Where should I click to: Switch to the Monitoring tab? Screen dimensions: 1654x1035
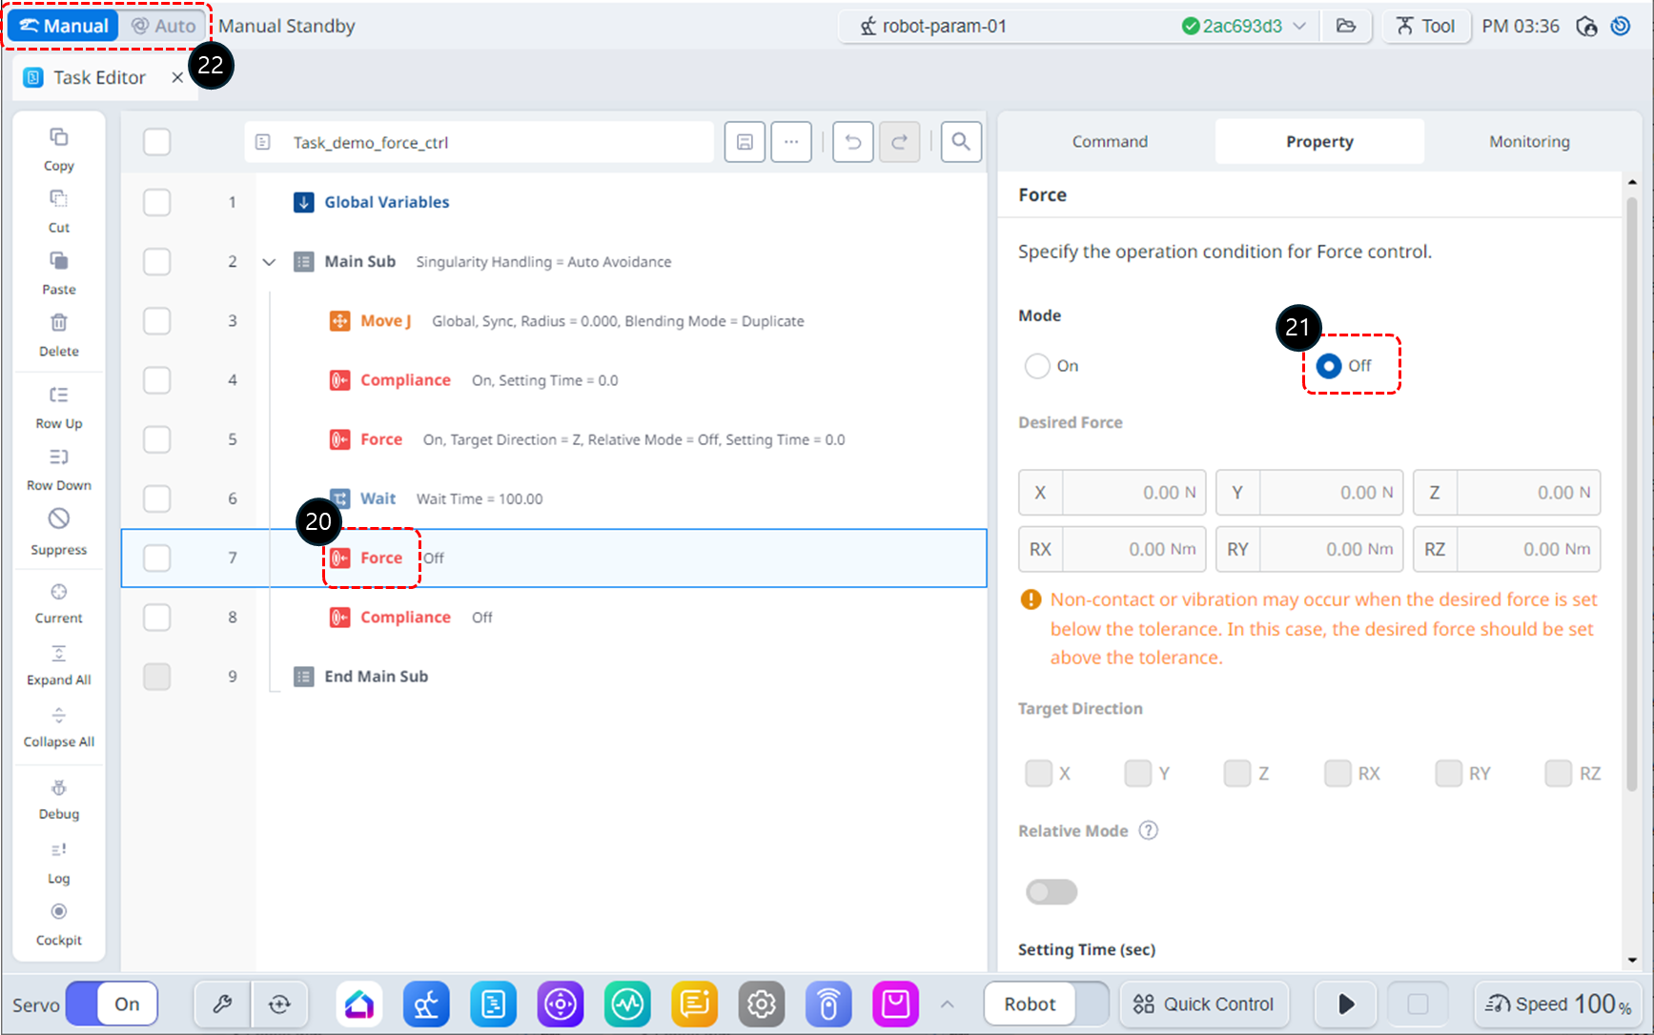coord(1528,141)
